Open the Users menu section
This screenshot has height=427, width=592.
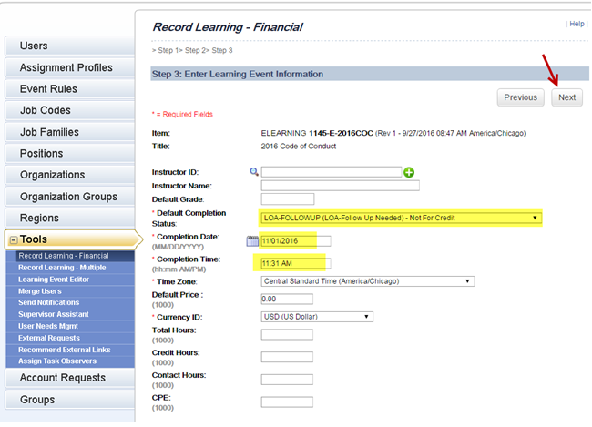pos(70,46)
